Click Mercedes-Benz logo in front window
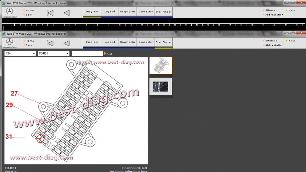Image resolution: width=306 pixels, height=172 pixels. point(9,43)
